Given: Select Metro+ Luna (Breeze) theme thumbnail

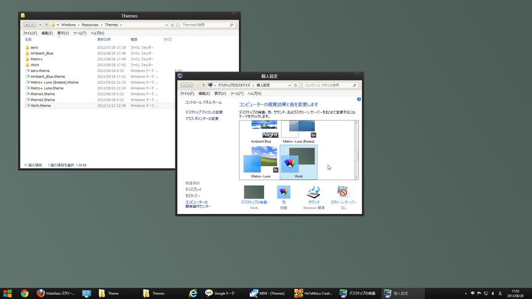Looking at the screenshot, I should [x=299, y=132].
